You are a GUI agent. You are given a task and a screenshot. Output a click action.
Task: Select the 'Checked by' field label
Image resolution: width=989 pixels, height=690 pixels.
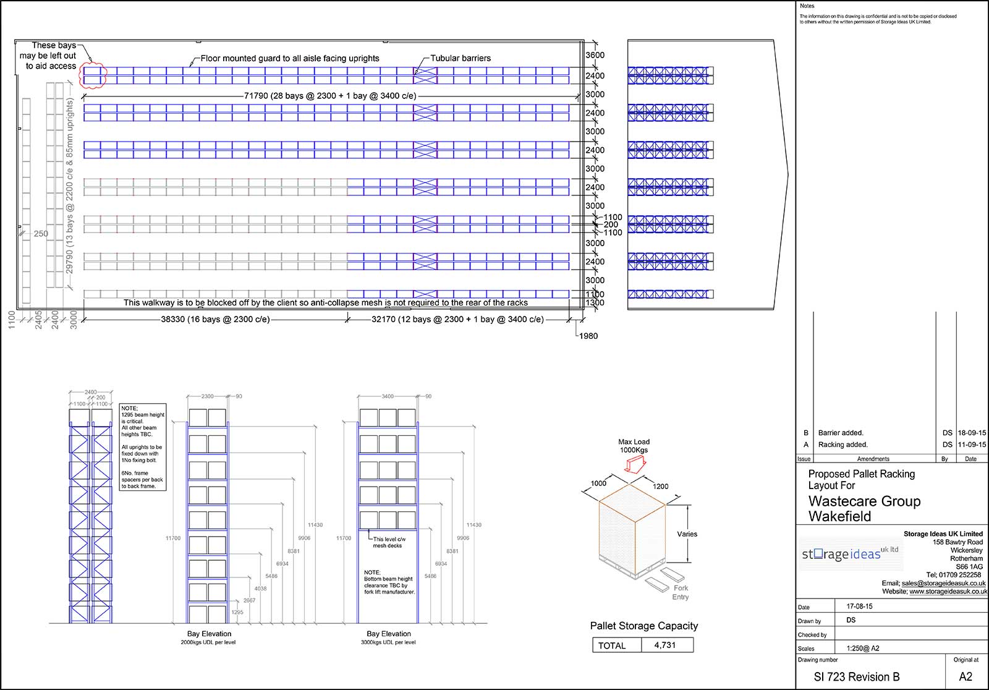click(x=812, y=635)
